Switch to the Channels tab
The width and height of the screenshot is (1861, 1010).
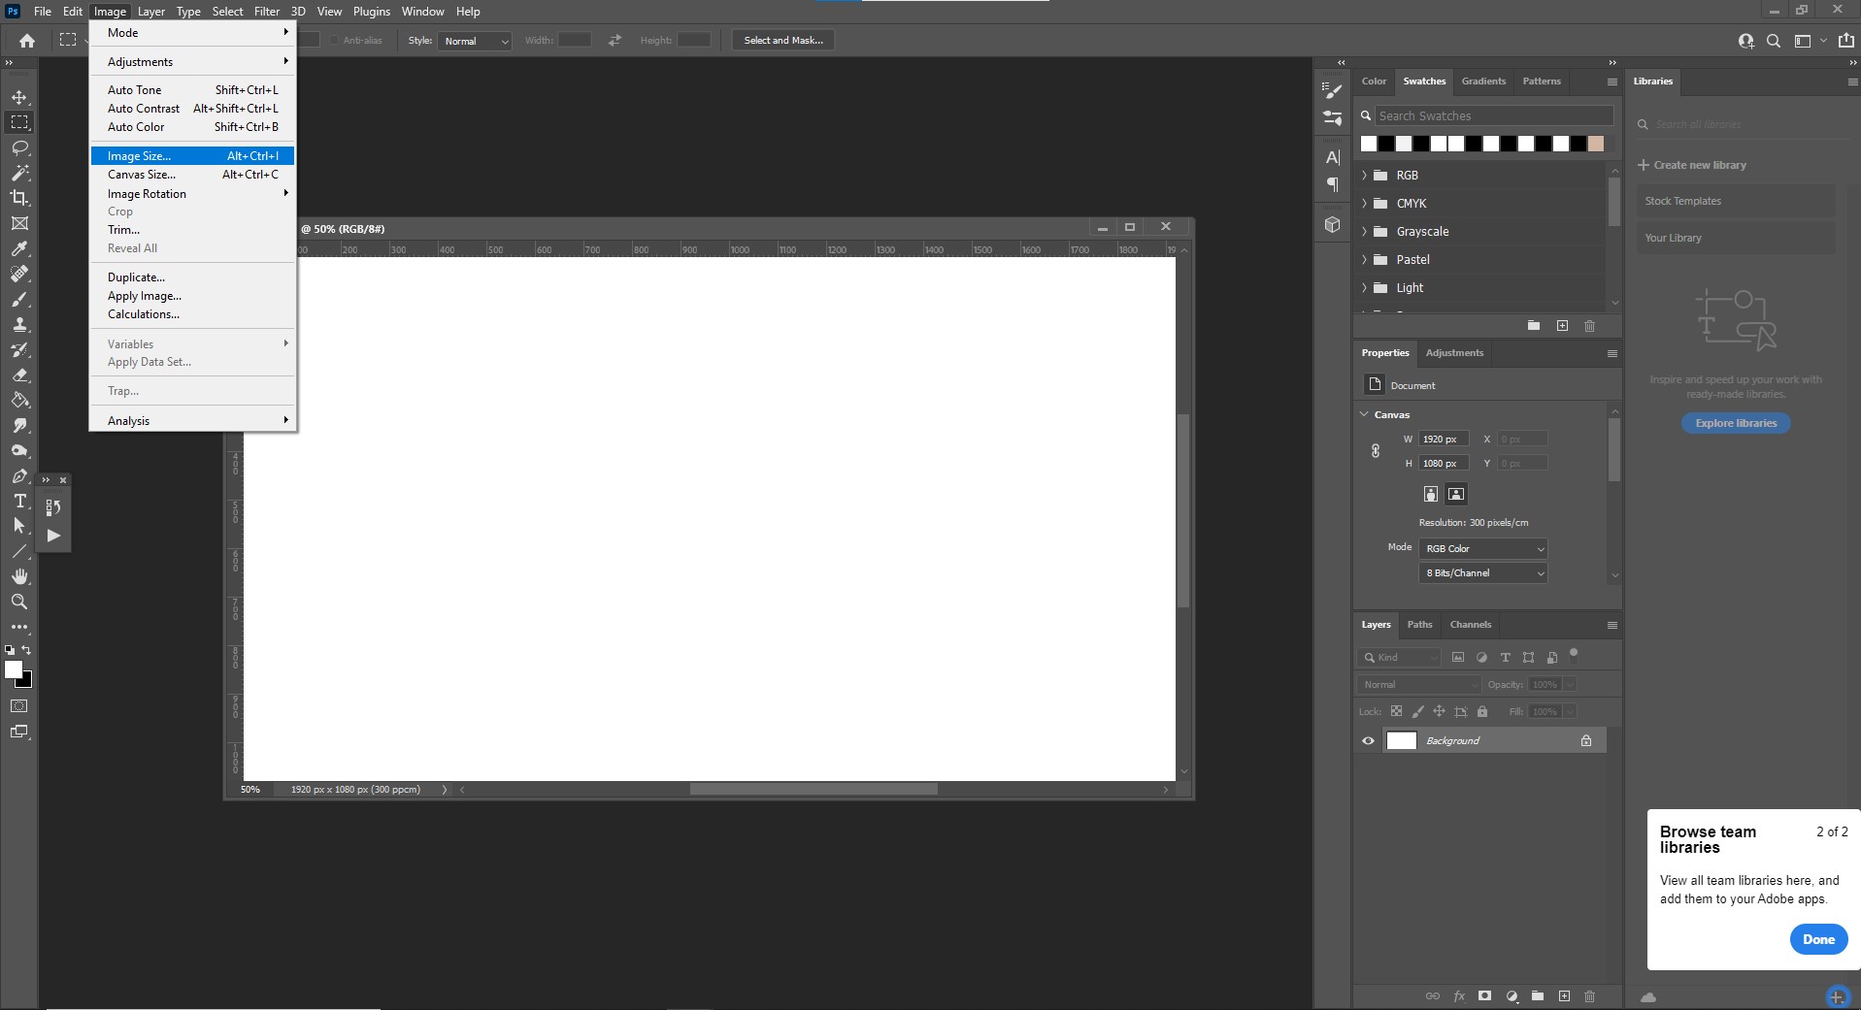pos(1470,625)
